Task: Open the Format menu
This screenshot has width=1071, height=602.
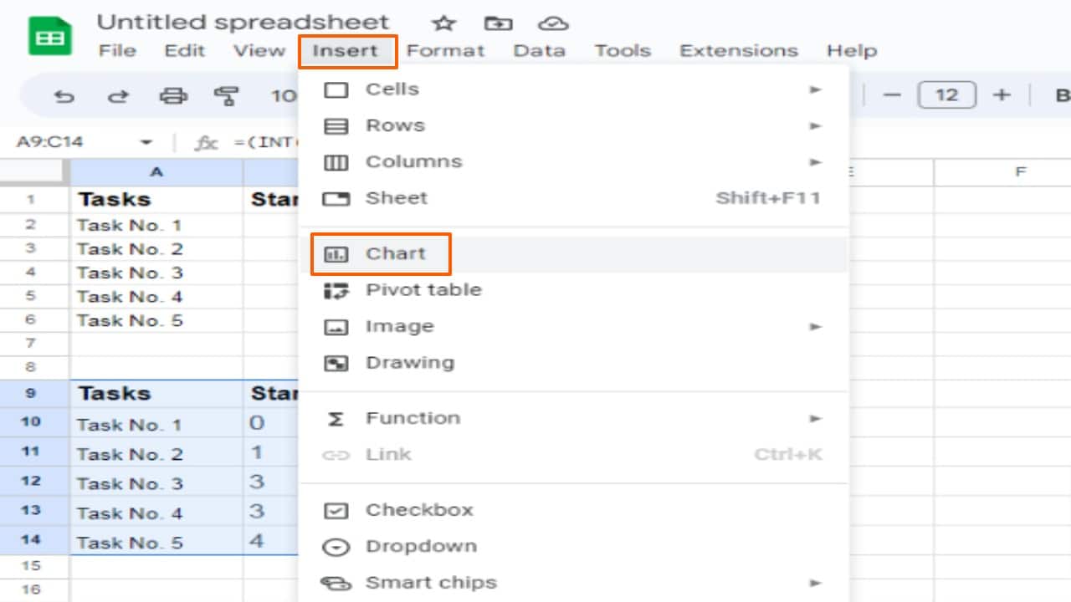Action: [446, 50]
